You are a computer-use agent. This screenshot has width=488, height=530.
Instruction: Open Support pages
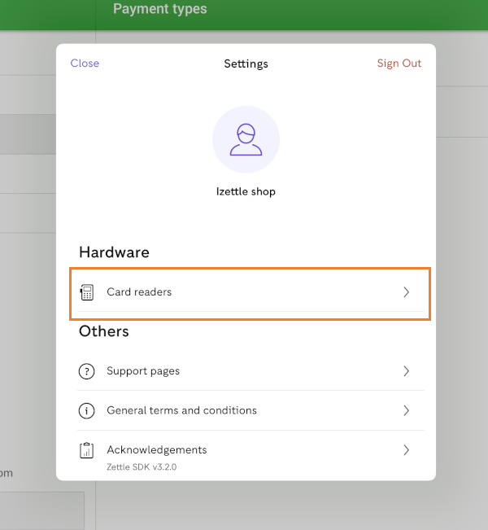click(251, 371)
